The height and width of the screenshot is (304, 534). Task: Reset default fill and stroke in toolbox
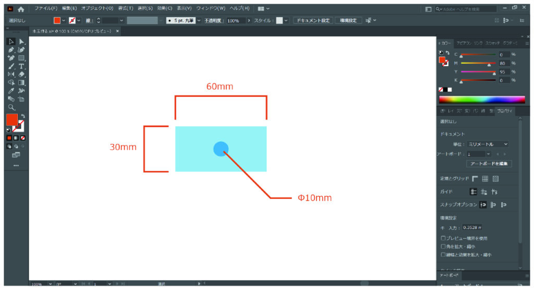[x=8, y=130]
